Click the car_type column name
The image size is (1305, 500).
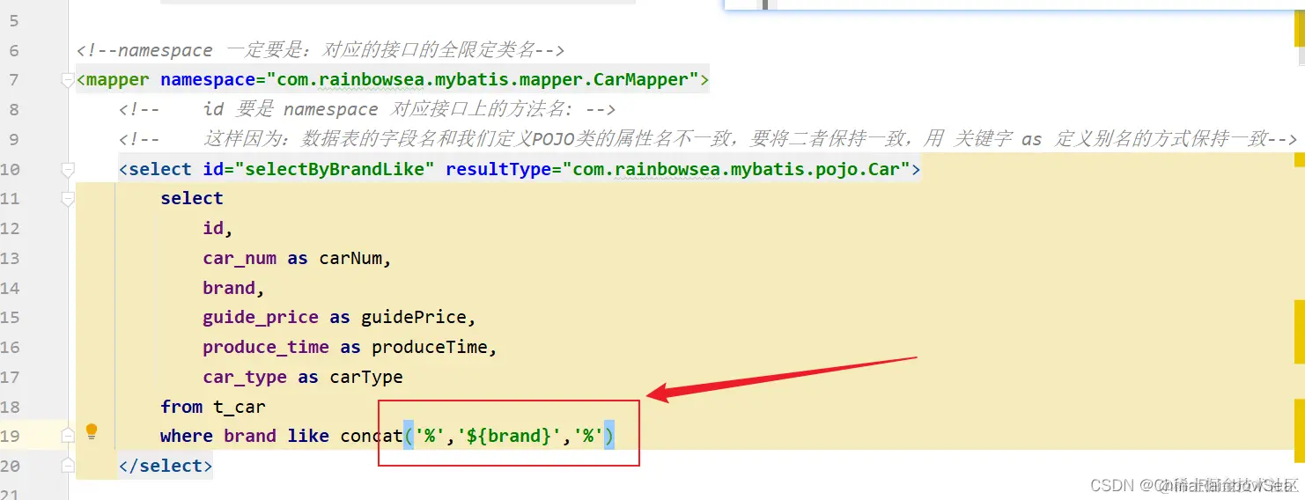245,378
